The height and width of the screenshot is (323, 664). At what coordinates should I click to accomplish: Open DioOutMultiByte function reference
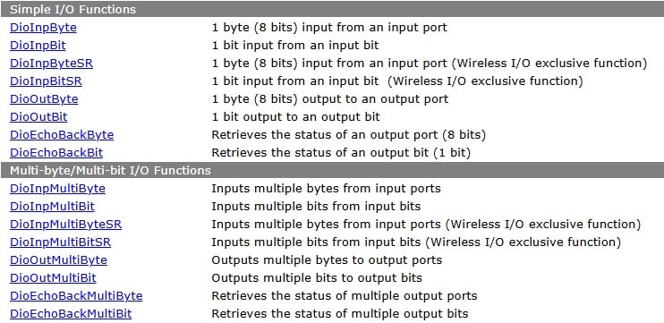tap(58, 260)
